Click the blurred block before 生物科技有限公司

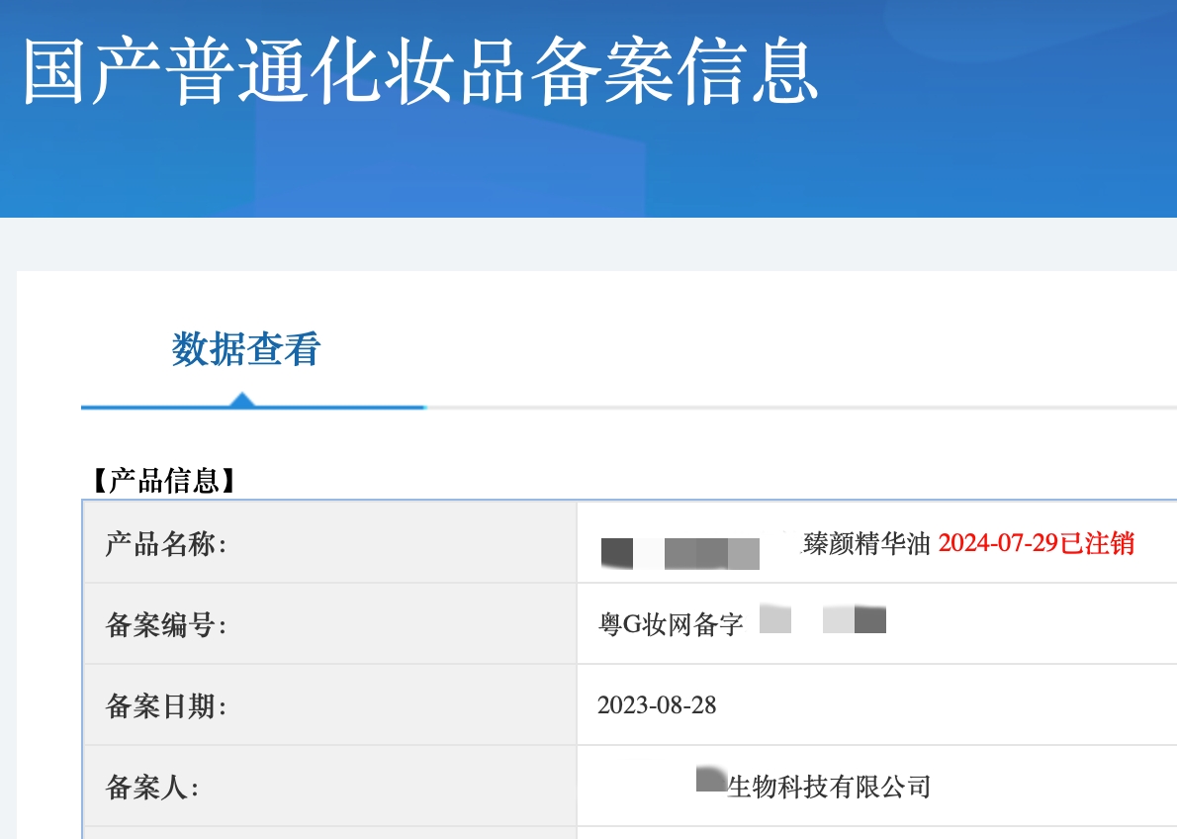(710, 779)
